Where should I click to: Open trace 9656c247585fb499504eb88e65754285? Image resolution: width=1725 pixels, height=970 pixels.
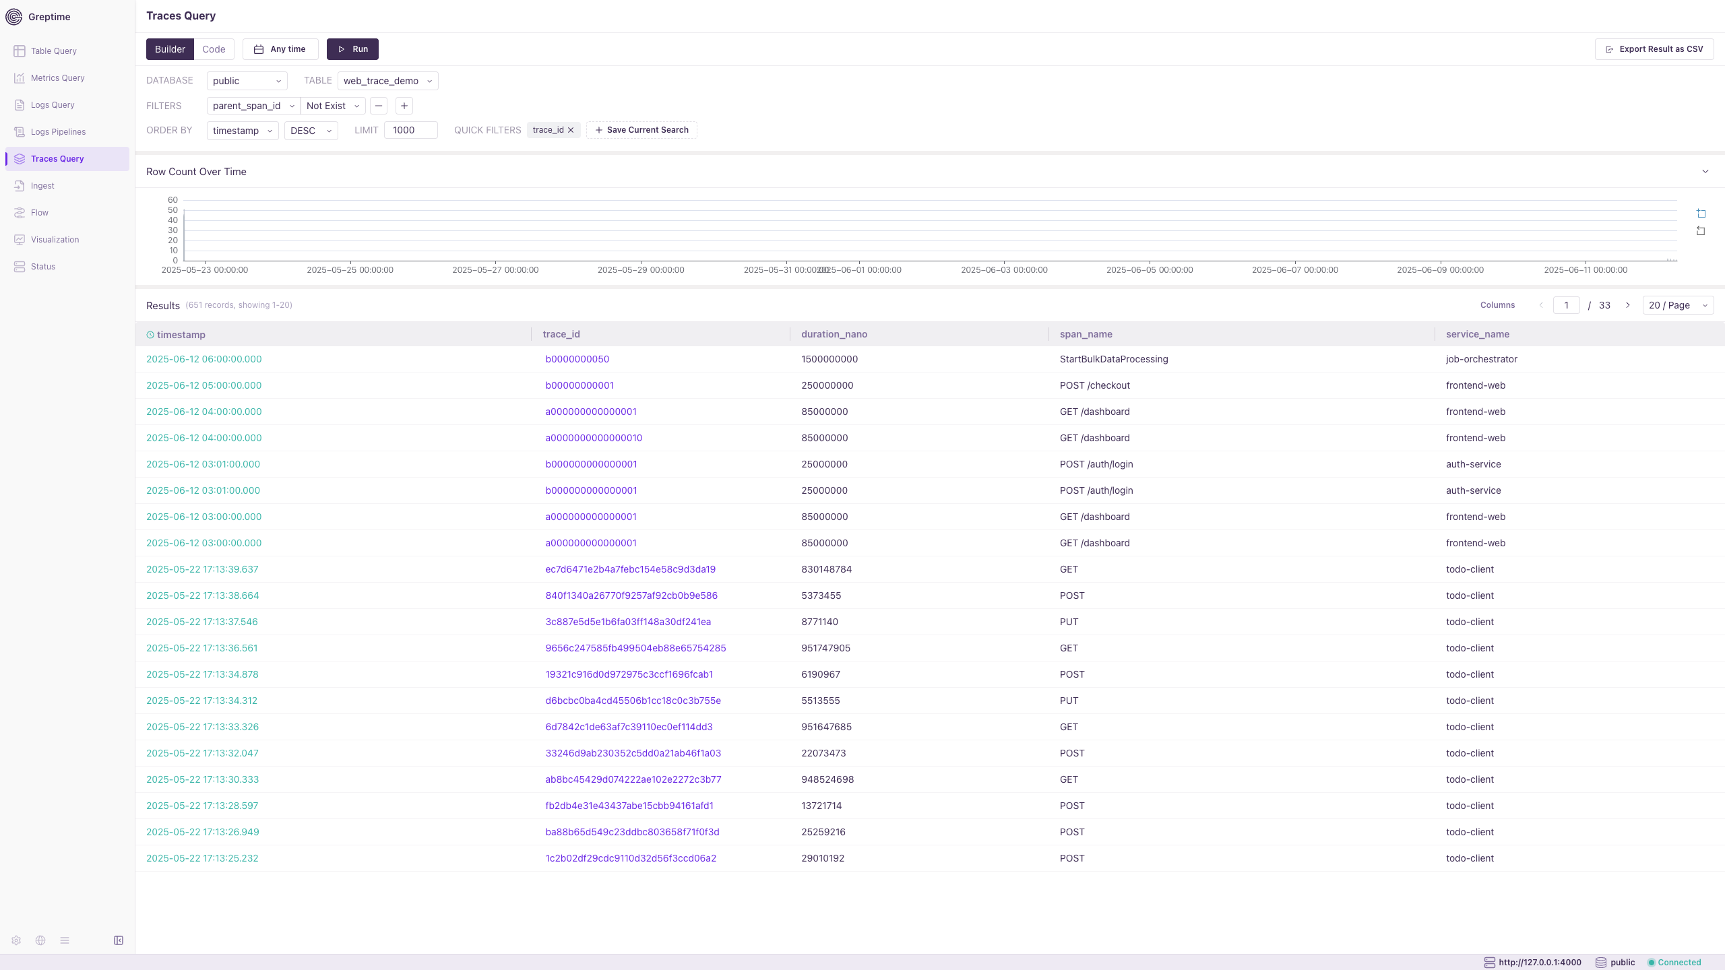point(635,648)
